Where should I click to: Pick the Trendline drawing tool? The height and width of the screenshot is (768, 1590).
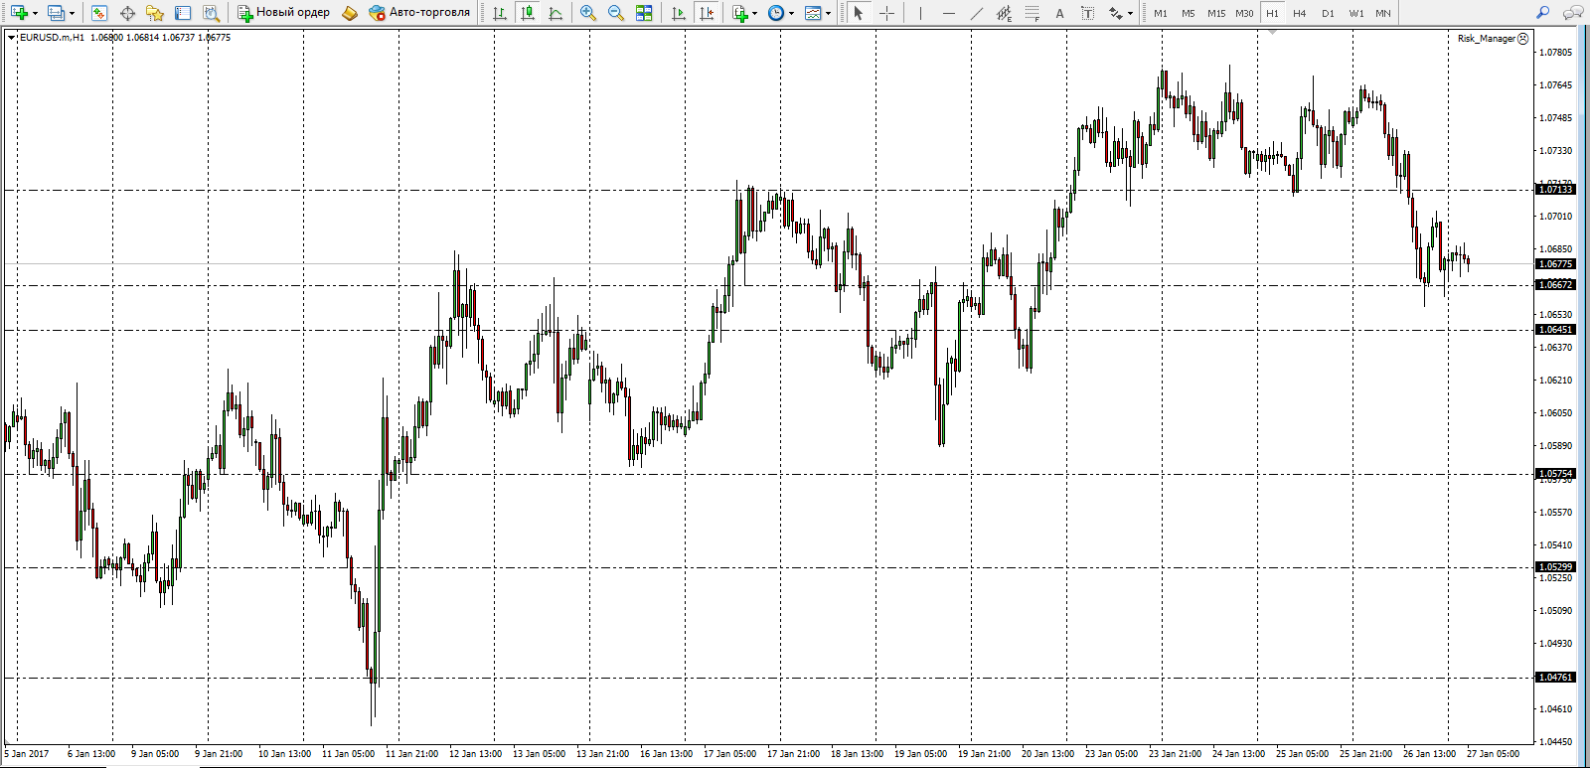976,13
